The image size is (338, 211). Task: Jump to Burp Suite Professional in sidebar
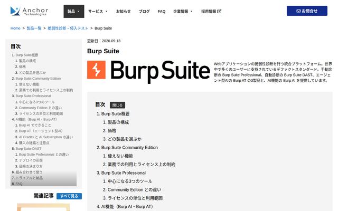point(33,96)
